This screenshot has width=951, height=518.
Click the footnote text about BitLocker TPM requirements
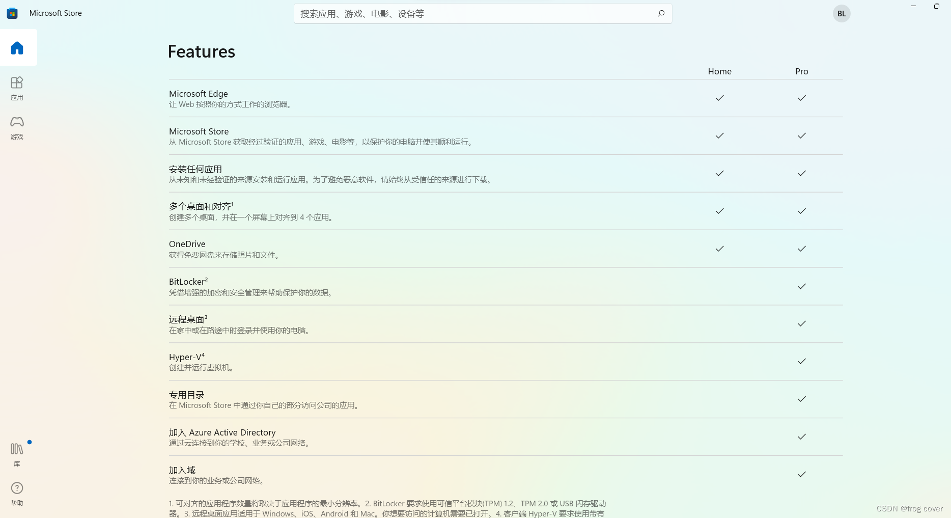click(387, 509)
